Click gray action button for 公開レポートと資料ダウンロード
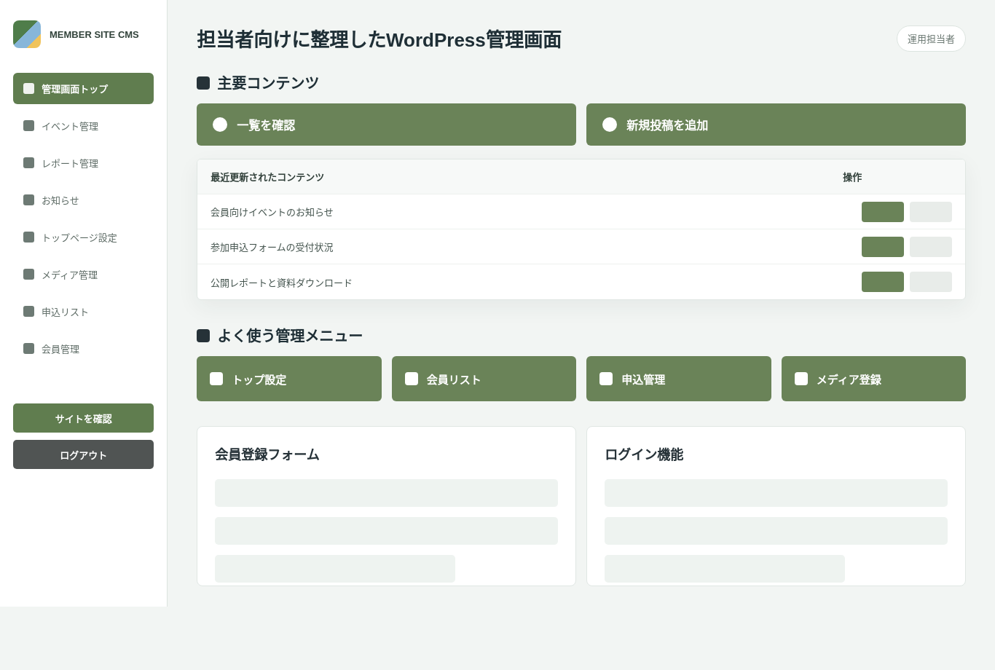The height and width of the screenshot is (670, 995). [x=931, y=282]
